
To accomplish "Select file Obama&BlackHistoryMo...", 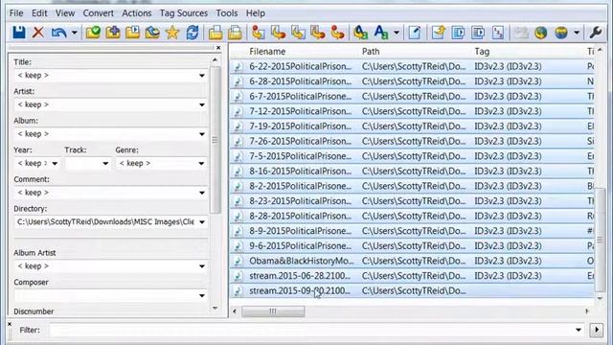I will point(301,261).
